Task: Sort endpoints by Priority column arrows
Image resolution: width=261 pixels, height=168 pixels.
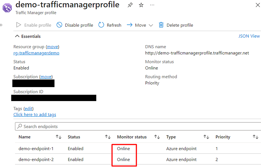Action: (x=255, y=137)
